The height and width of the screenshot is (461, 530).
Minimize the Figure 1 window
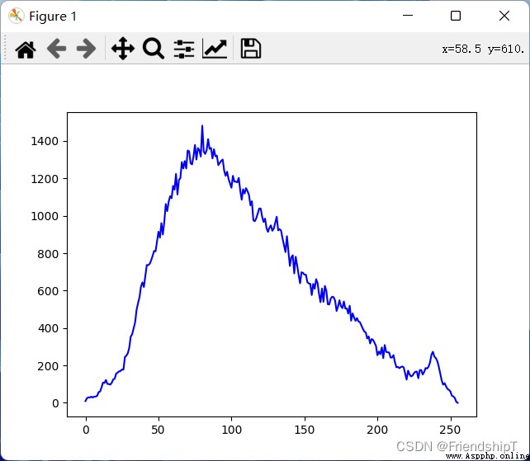pos(408,16)
